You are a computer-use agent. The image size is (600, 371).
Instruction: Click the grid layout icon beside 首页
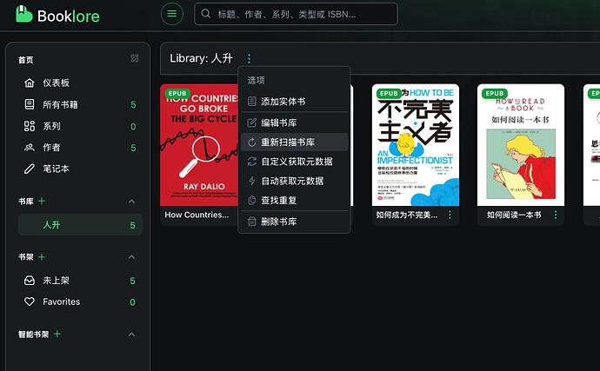coord(135,58)
